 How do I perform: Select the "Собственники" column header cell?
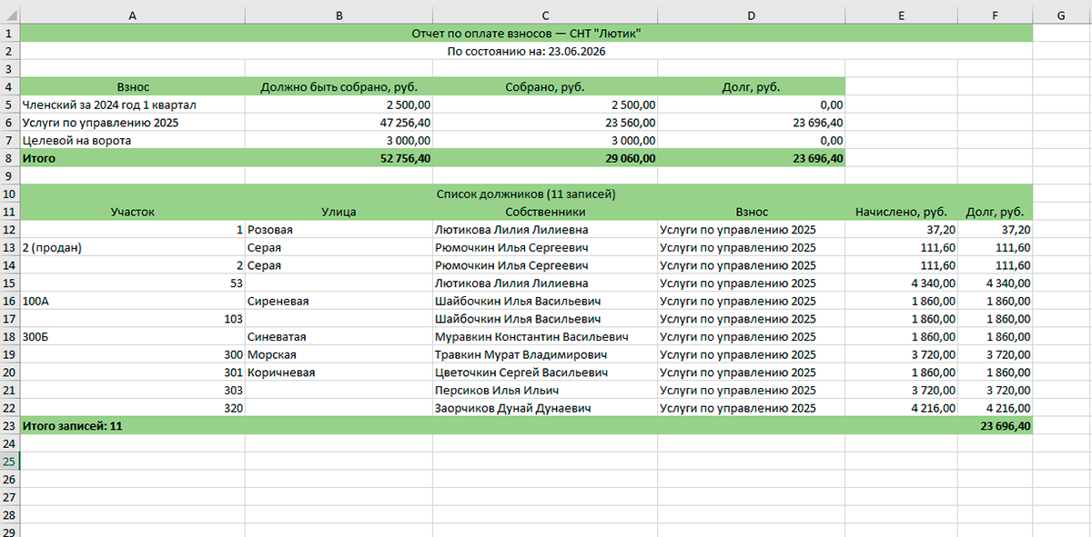[x=545, y=212]
